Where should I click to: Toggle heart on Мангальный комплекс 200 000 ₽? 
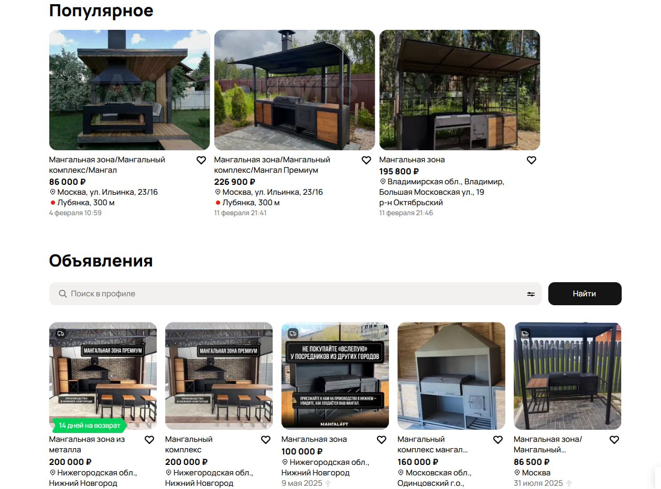[266, 440]
